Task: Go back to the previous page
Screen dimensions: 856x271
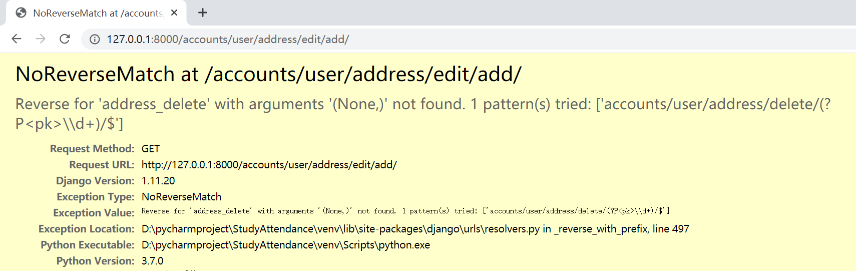Action: coord(17,39)
